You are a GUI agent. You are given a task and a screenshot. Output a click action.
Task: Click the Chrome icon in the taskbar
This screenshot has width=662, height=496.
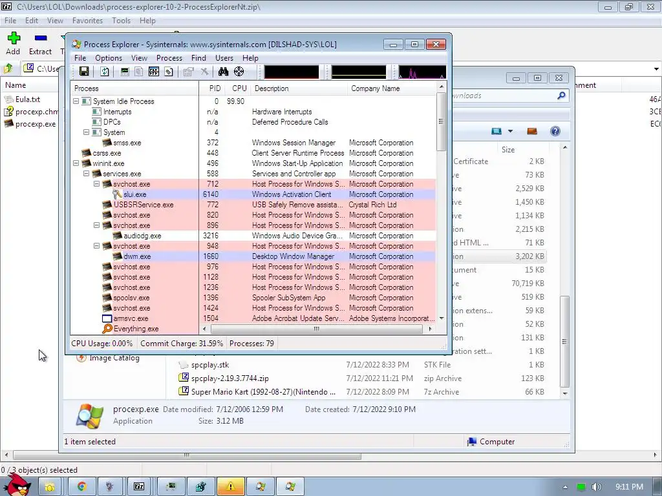click(x=82, y=487)
